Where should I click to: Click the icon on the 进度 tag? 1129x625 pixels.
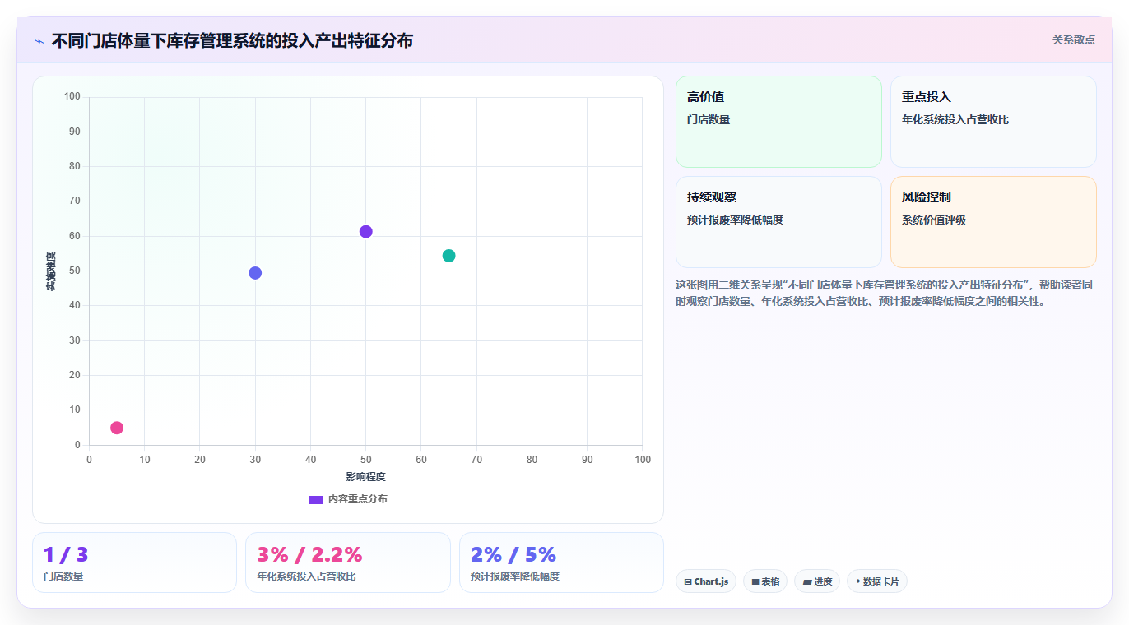pos(807,581)
